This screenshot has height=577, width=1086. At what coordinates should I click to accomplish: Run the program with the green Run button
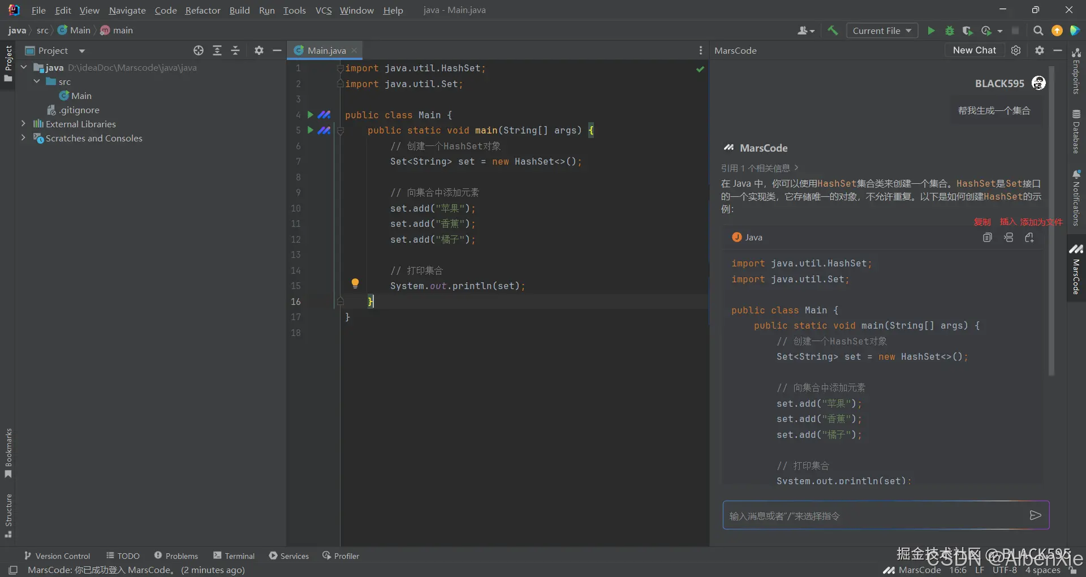point(931,31)
